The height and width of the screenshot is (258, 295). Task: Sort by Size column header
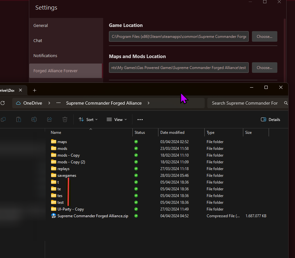(x=256, y=133)
